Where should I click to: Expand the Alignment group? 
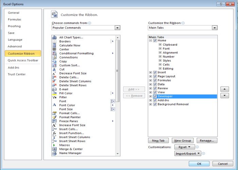(160, 52)
